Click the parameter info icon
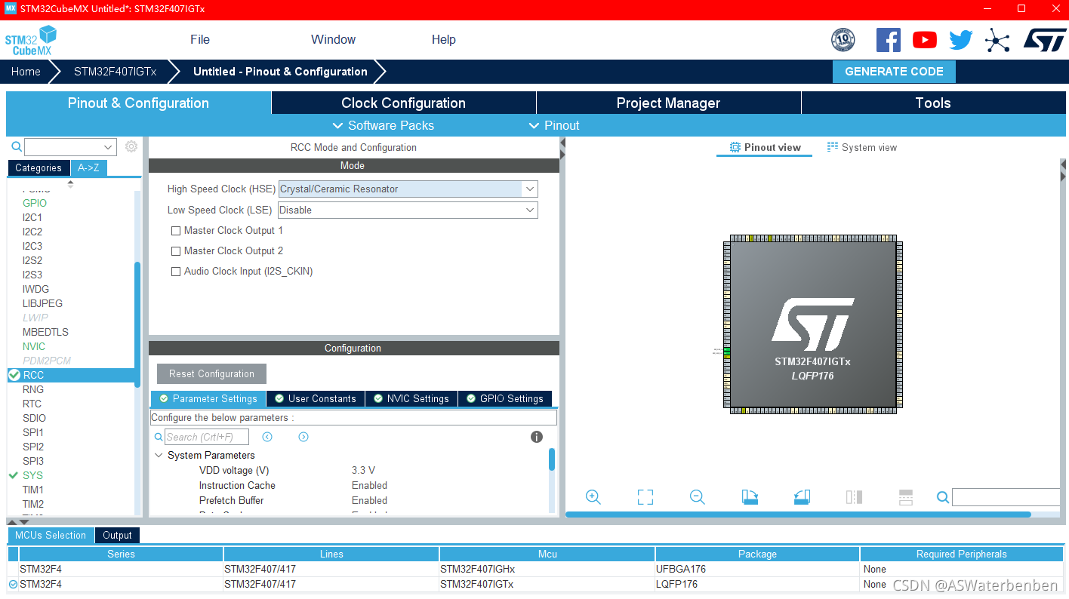 click(537, 437)
